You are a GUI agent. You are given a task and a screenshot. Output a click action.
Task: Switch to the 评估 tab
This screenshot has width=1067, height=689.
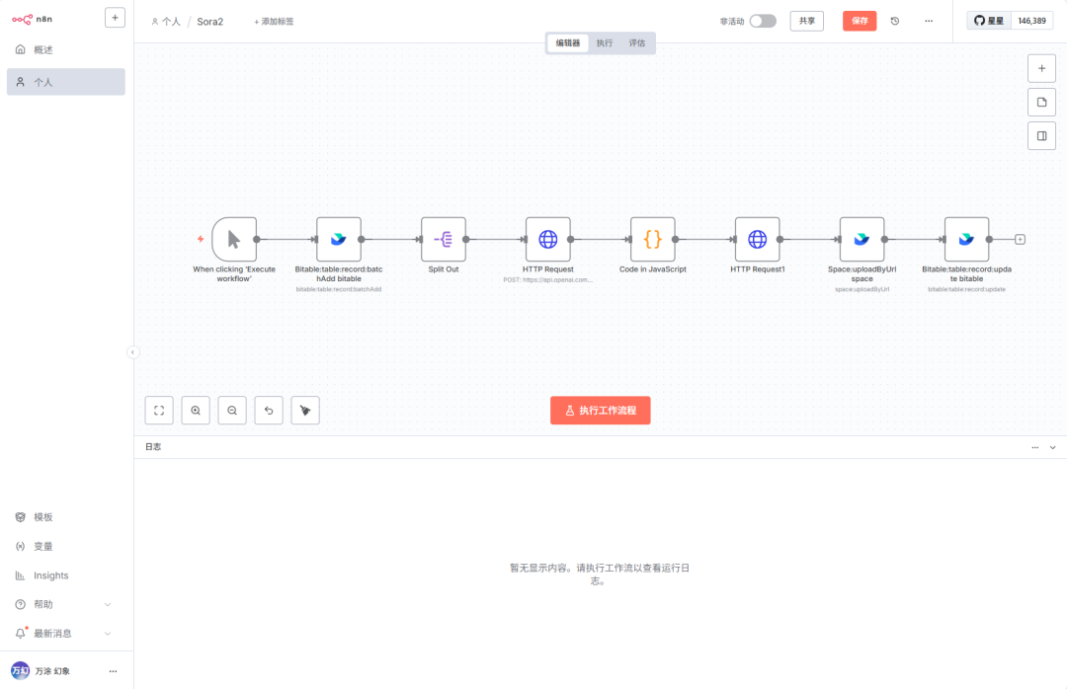pos(637,43)
